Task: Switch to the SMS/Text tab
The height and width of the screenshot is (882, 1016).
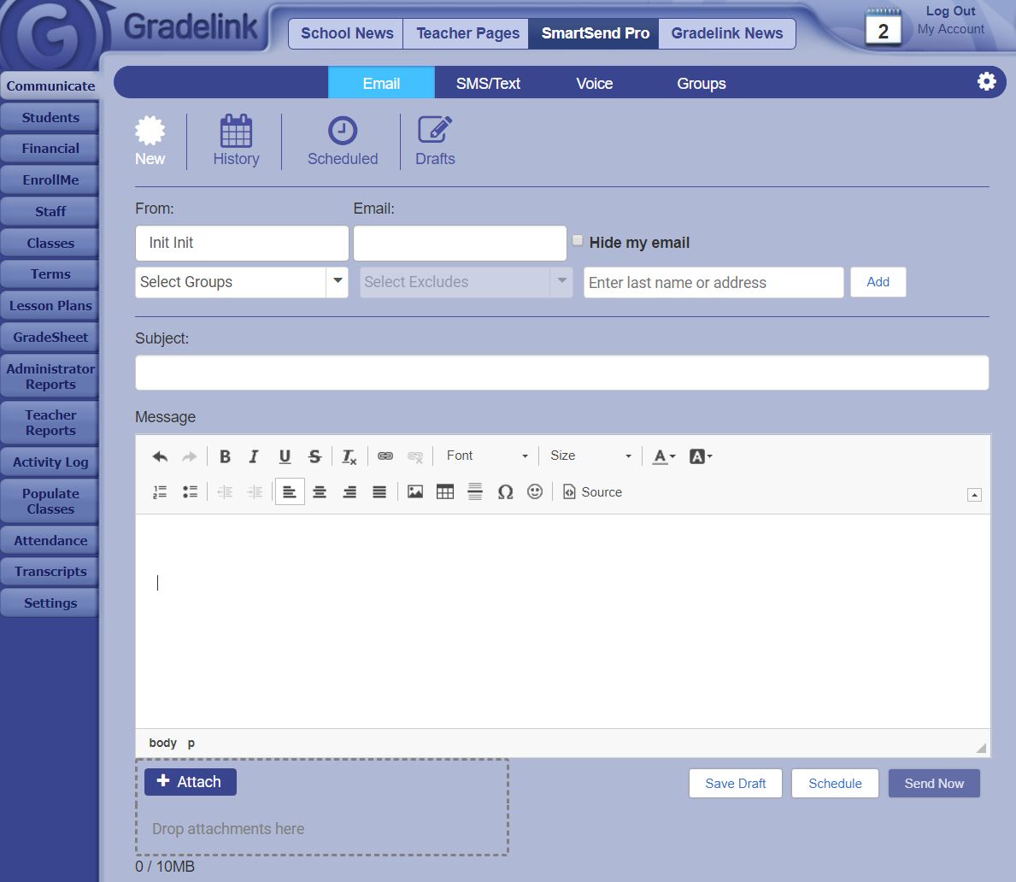Action: [488, 84]
